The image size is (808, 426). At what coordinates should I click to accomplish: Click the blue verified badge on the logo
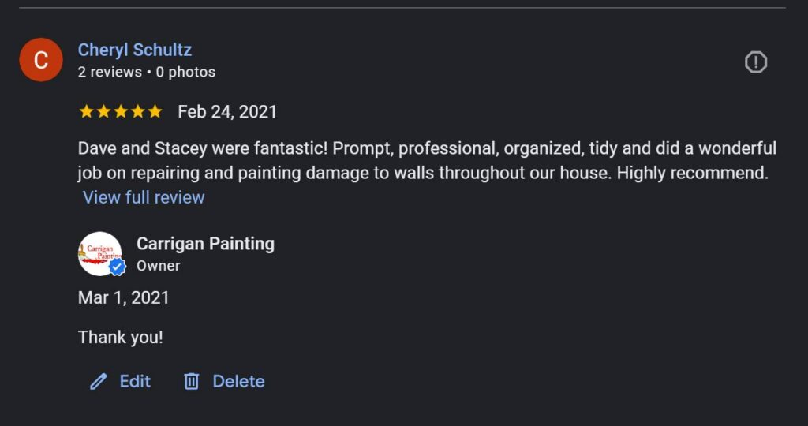118,267
